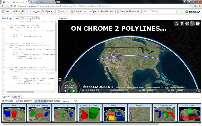
Task: Select the Geometries gallery category
Action: click(x=40, y=101)
